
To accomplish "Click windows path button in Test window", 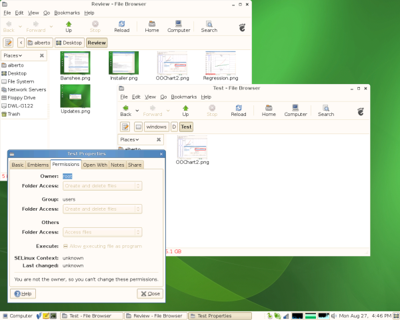I will coord(157,127).
